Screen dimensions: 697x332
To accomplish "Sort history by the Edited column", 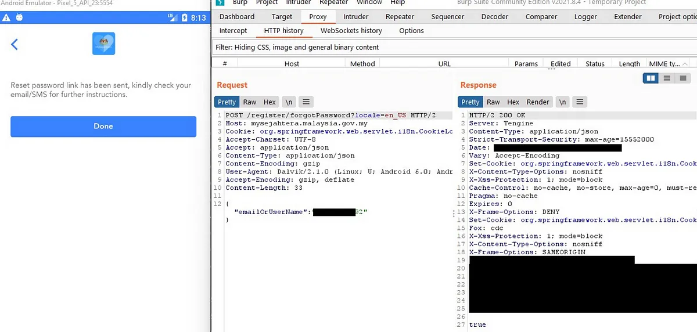I will pos(561,64).
